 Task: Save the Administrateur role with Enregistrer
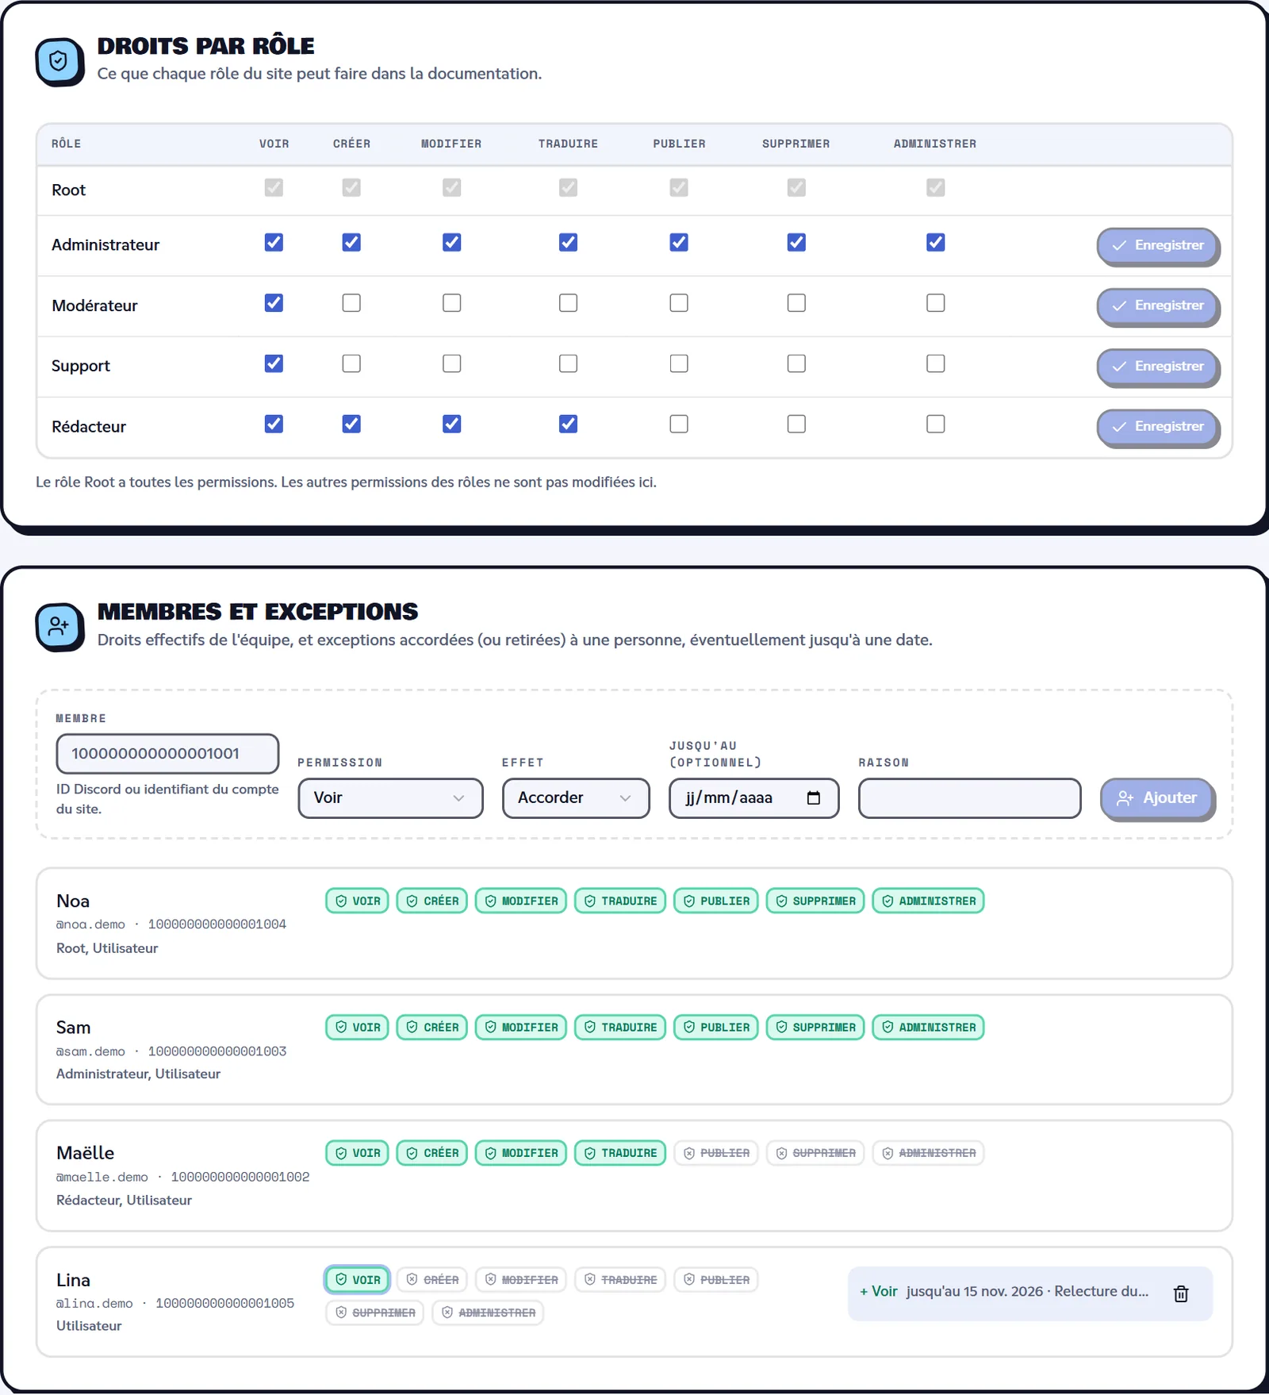1158,245
